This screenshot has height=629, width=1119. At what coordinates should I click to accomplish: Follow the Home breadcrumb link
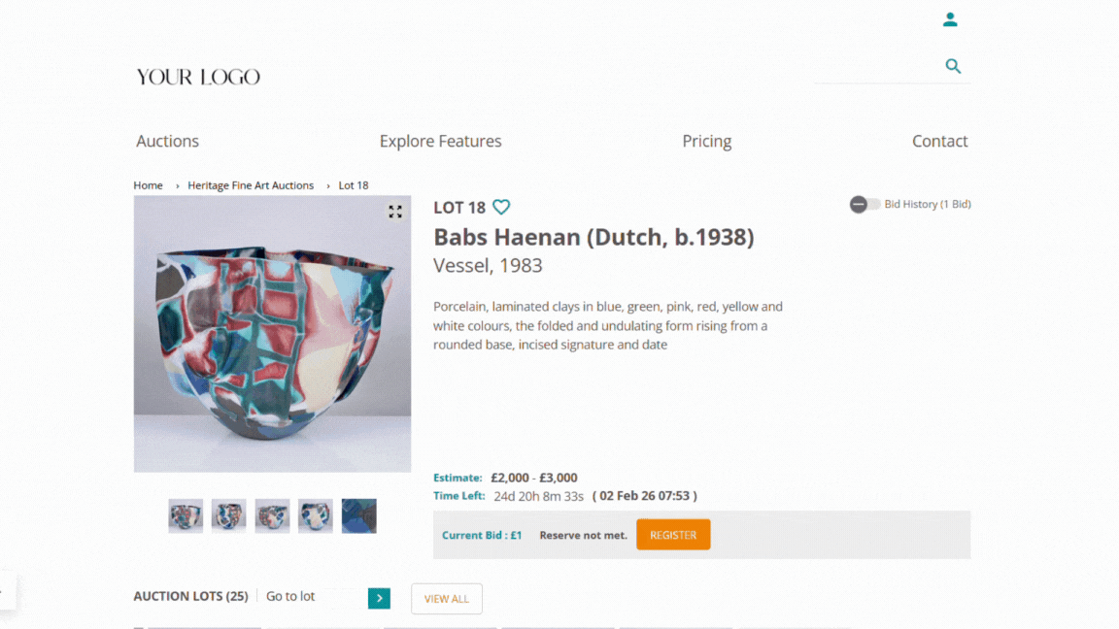click(149, 185)
